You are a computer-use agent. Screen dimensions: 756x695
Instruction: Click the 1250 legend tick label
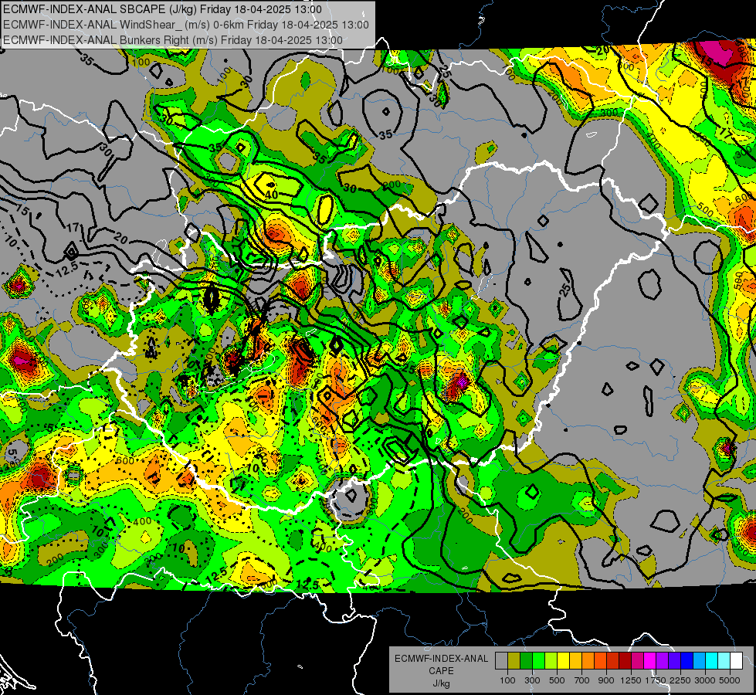pos(631,680)
